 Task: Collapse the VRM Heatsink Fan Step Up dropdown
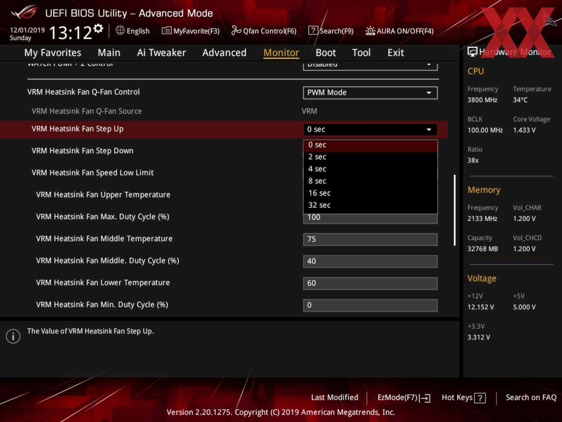[370, 129]
